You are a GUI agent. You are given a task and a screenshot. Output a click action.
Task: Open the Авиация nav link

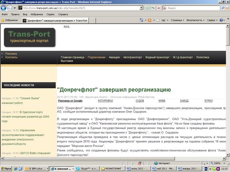[x=114, y=57]
